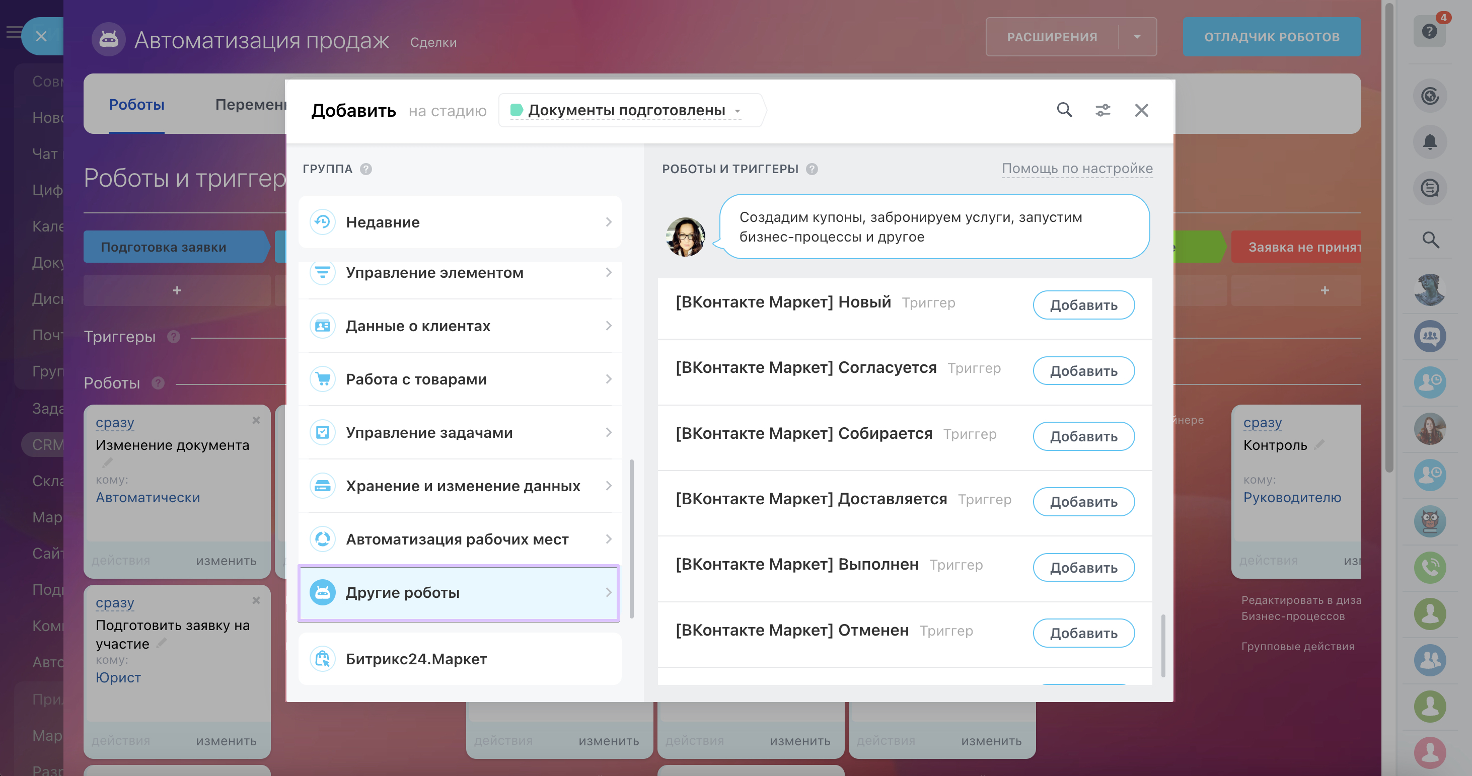Expand the РАСШИРЕНИЯ dropdown arrow
Viewport: 1472px width, 776px height.
click(x=1137, y=37)
